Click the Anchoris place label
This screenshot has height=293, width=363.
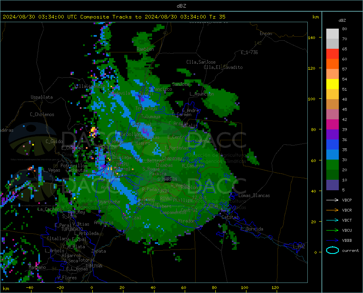click(x=104, y=223)
